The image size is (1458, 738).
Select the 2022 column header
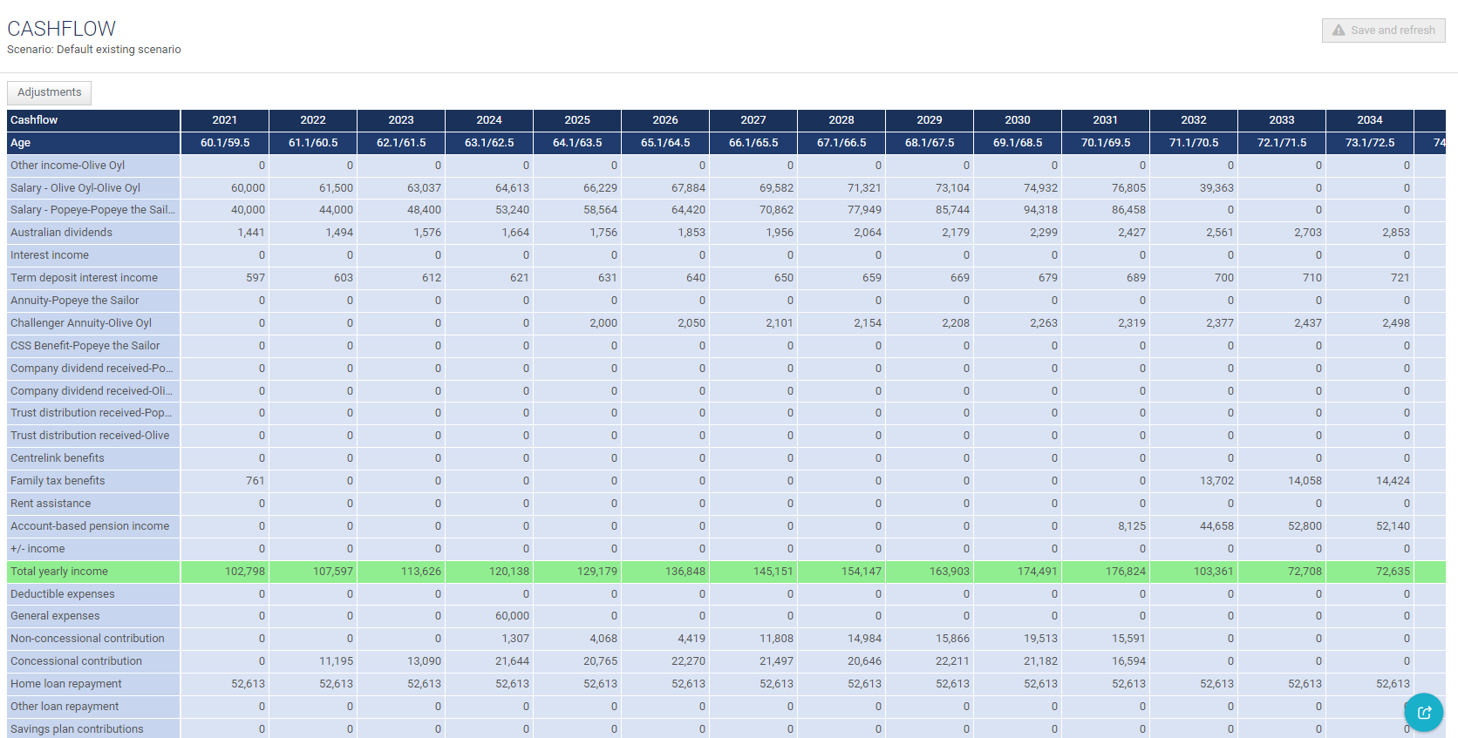coord(313,120)
